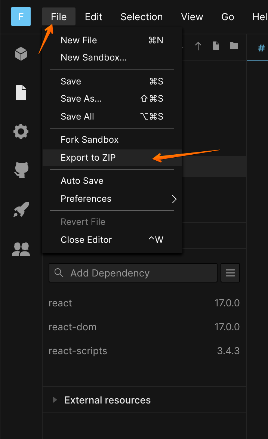This screenshot has width=268, height=439.
Task: Open the Edit menu
Action: [x=94, y=17]
